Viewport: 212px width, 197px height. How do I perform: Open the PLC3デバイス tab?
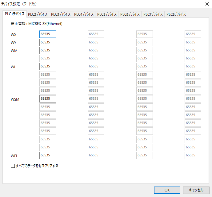[x=61, y=14]
